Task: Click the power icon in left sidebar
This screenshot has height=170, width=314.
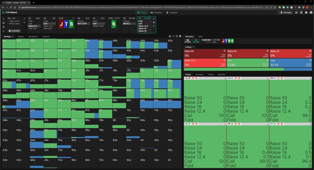Action: [3, 18]
